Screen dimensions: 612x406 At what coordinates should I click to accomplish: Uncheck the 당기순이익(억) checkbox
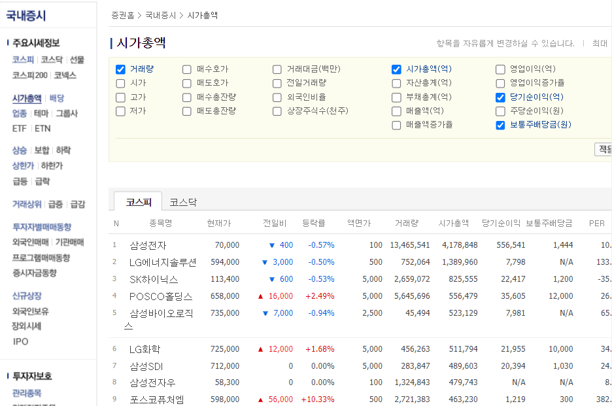point(500,97)
